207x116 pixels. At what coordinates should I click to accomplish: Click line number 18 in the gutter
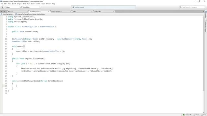(x=6, y=59)
